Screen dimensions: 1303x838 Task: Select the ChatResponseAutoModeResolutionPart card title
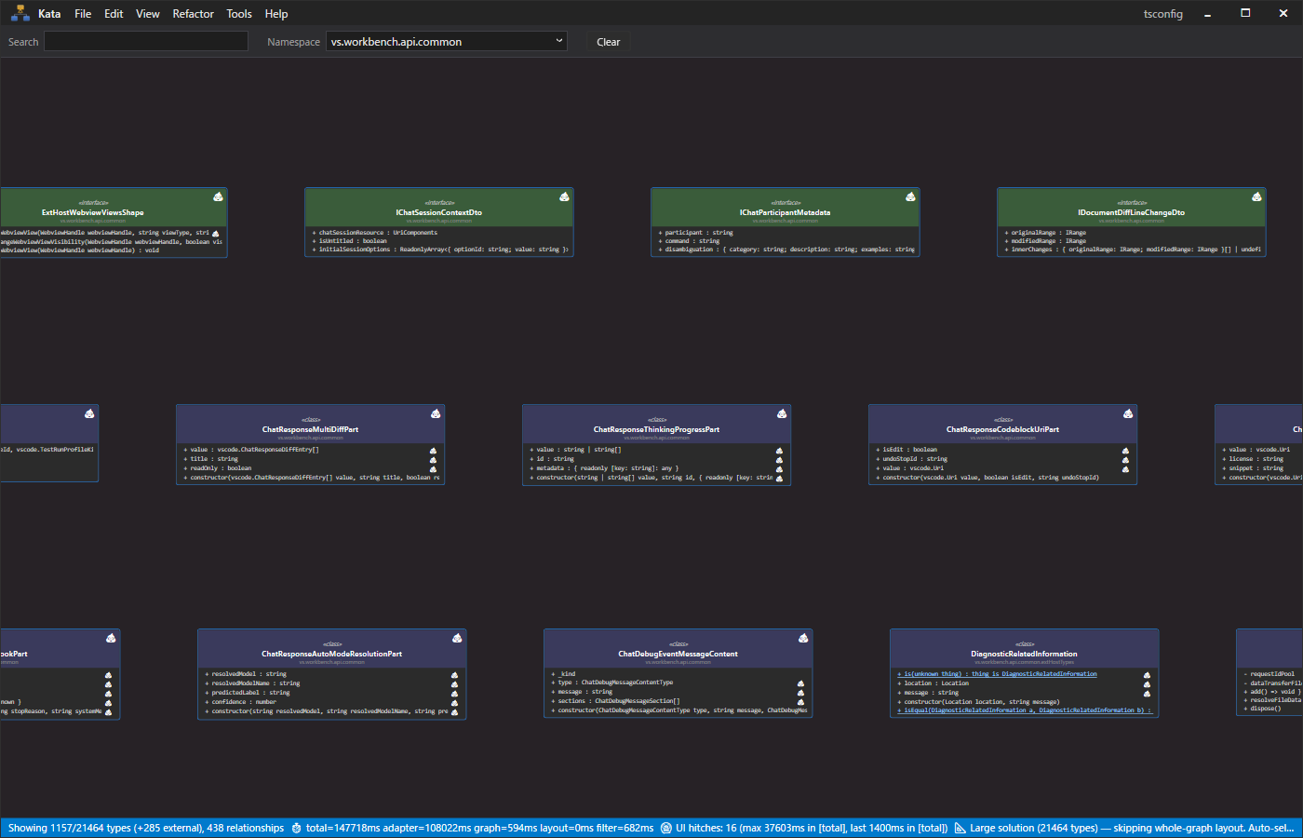pyautogui.click(x=332, y=654)
